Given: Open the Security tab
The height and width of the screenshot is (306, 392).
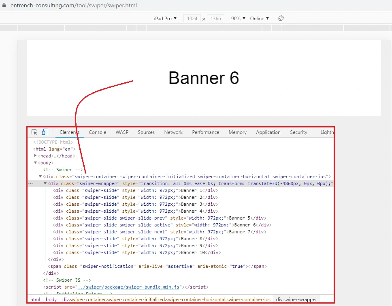Looking at the screenshot, I should (298, 132).
